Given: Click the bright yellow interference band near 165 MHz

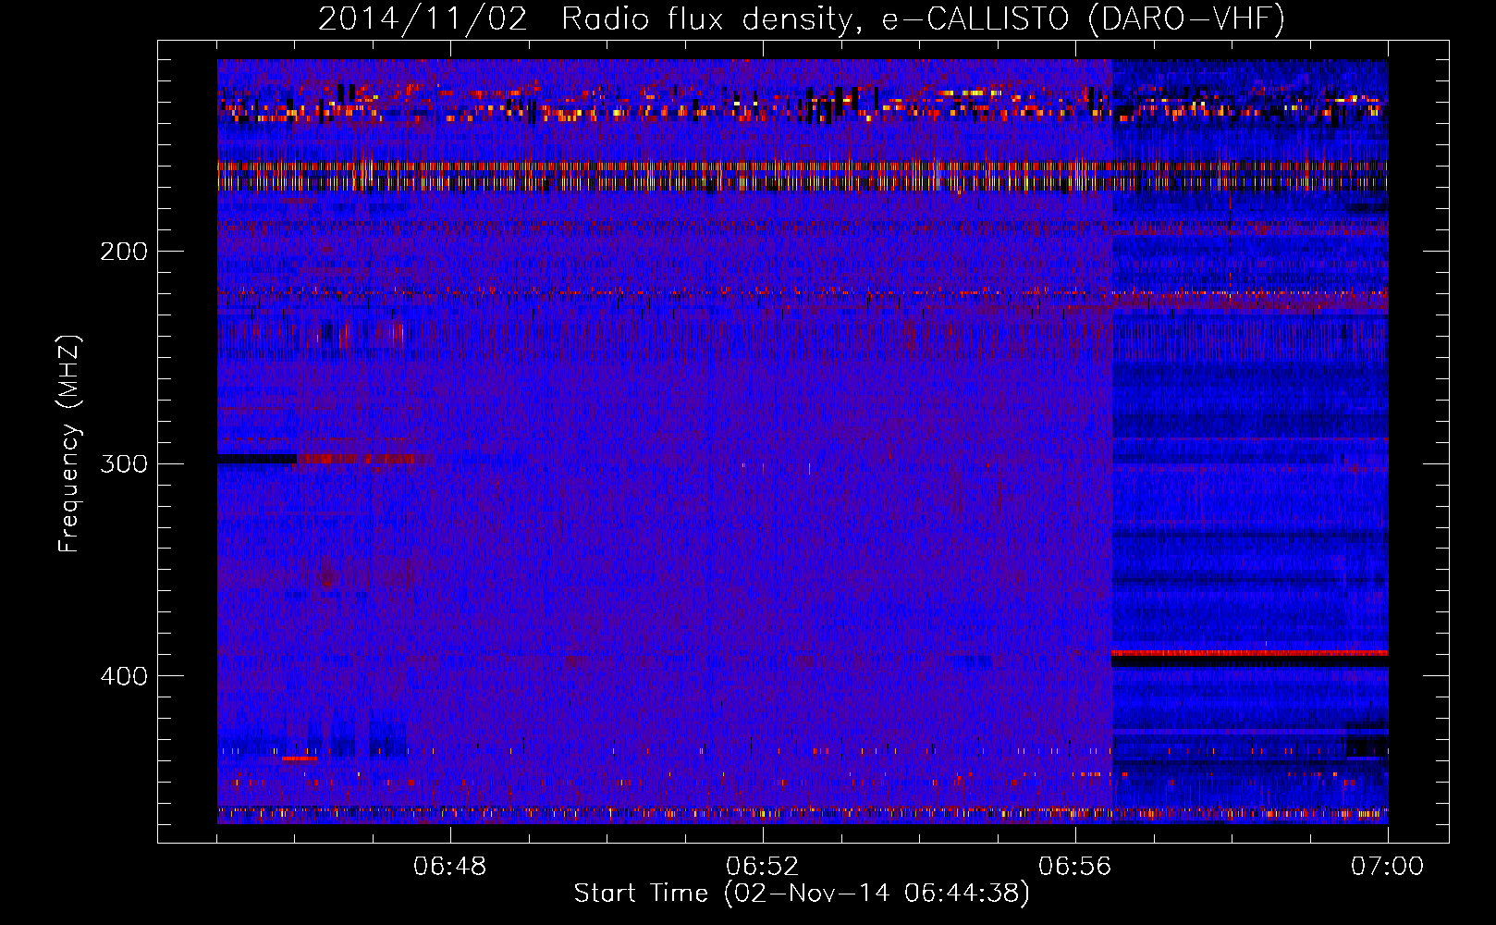Looking at the screenshot, I should point(803,175).
